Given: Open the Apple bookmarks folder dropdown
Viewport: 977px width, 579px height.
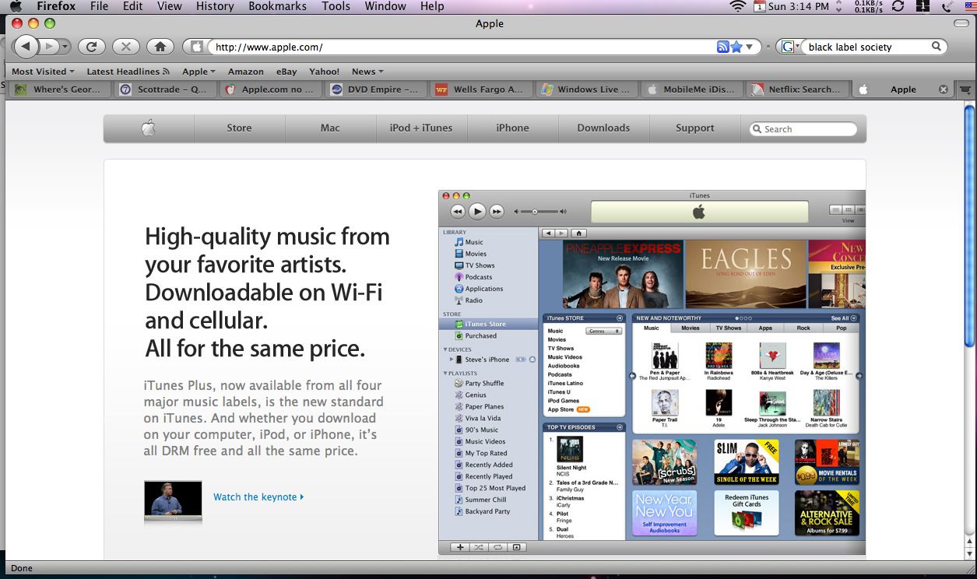Looking at the screenshot, I should [199, 72].
